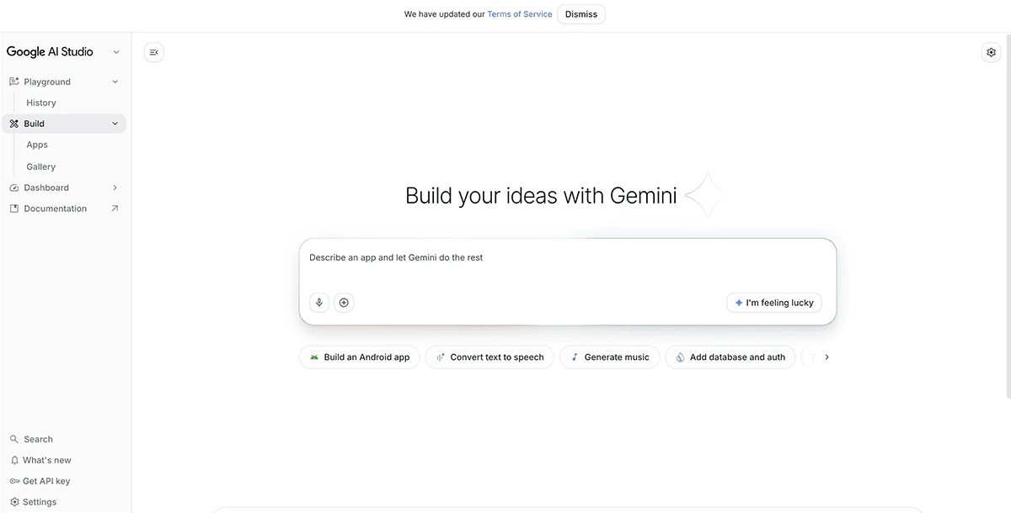The height and width of the screenshot is (513, 1011).
Task: Open the Terms of Service link
Action: click(x=520, y=14)
